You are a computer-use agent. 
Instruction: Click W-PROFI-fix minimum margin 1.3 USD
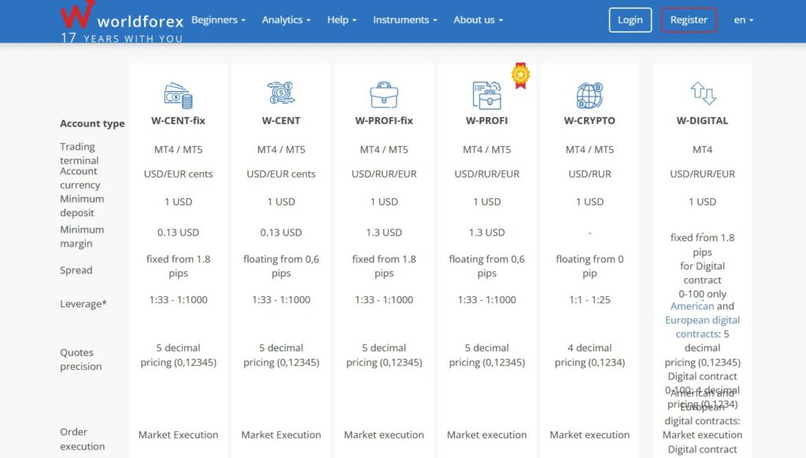(384, 233)
